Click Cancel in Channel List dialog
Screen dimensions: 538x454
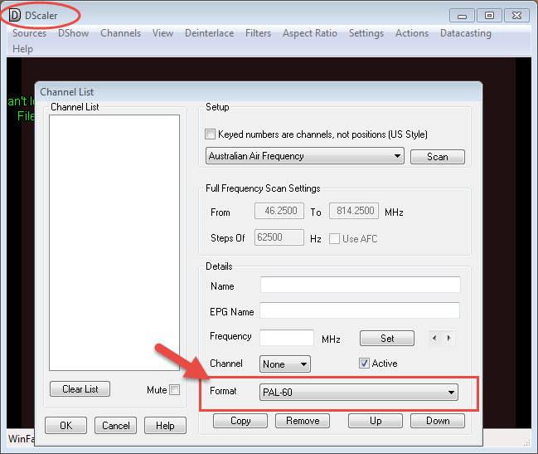(x=115, y=426)
